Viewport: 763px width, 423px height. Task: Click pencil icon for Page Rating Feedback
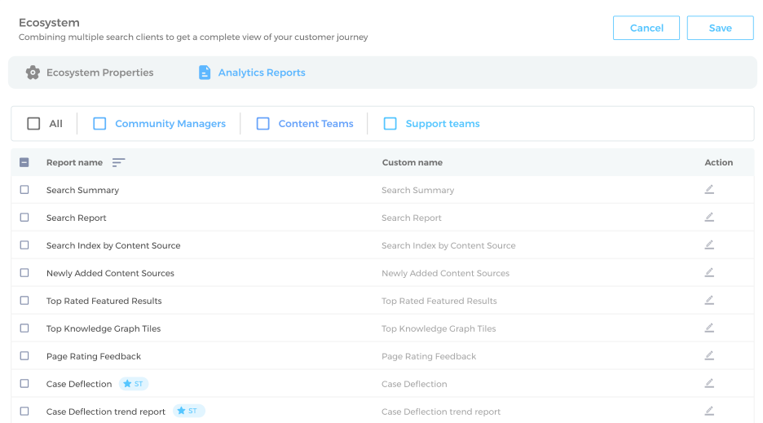pyautogui.click(x=709, y=356)
